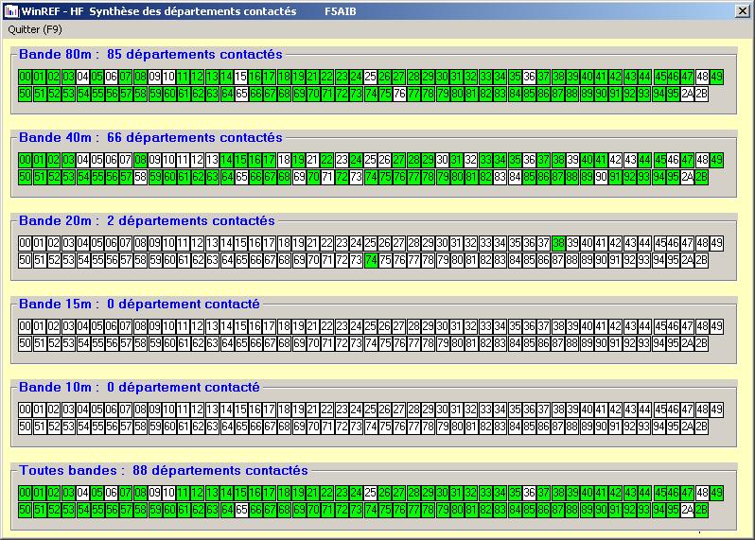Viewport: 755px width, 540px height.
Task: Click department 59 cell in Bande 20m
Action: 155,260
